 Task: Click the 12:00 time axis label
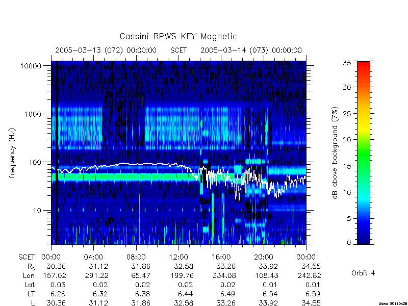pos(178,258)
